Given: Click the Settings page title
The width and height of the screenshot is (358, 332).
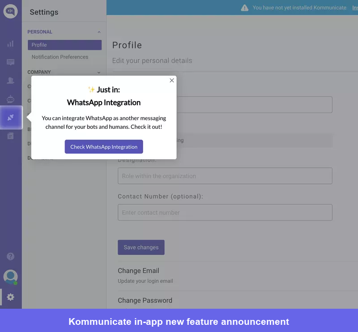Looking at the screenshot, I should point(44,12).
